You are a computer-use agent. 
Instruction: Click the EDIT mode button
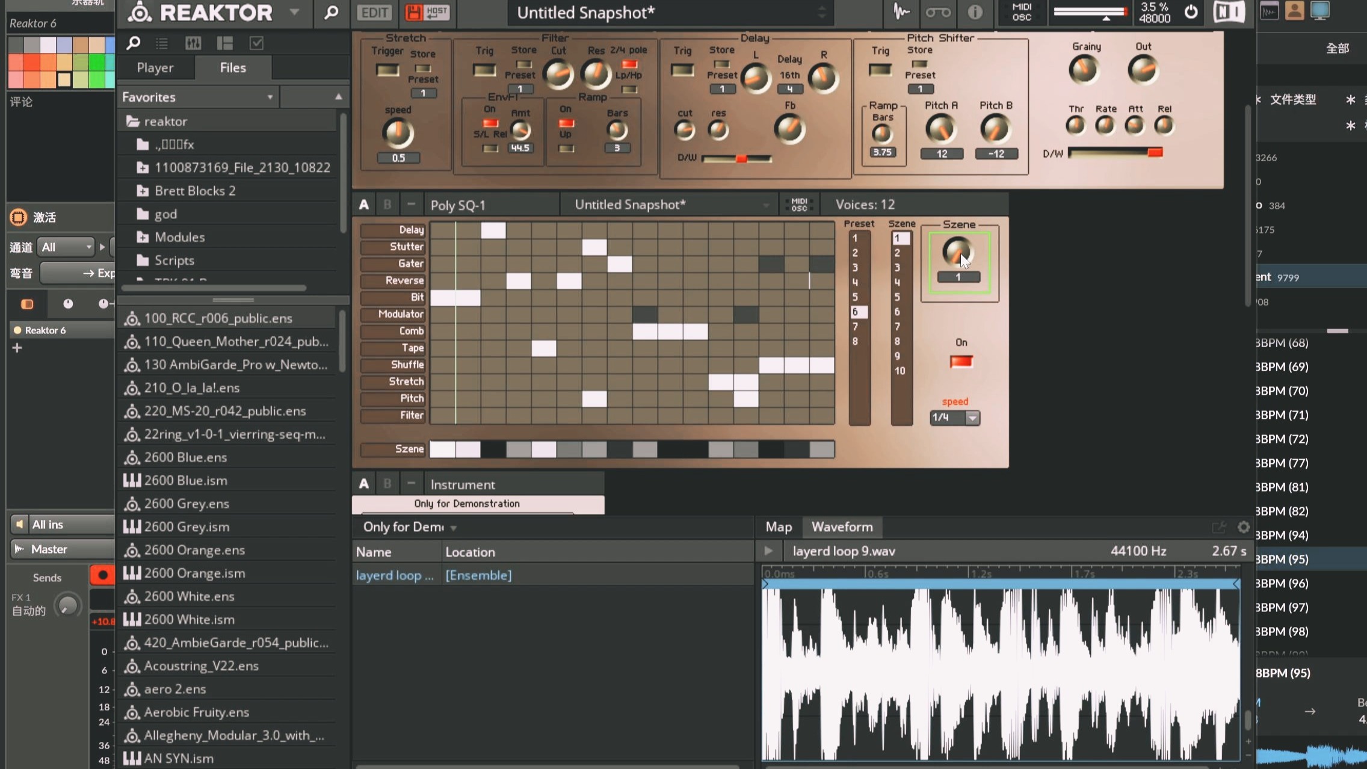[x=374, y=13]
